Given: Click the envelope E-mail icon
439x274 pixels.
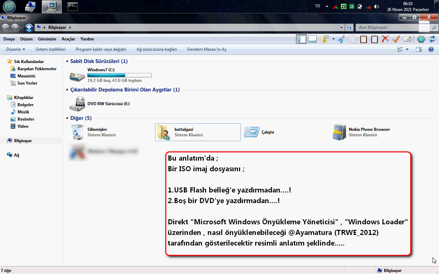Looking at the screenshot, I should click(x=407, y=39).
